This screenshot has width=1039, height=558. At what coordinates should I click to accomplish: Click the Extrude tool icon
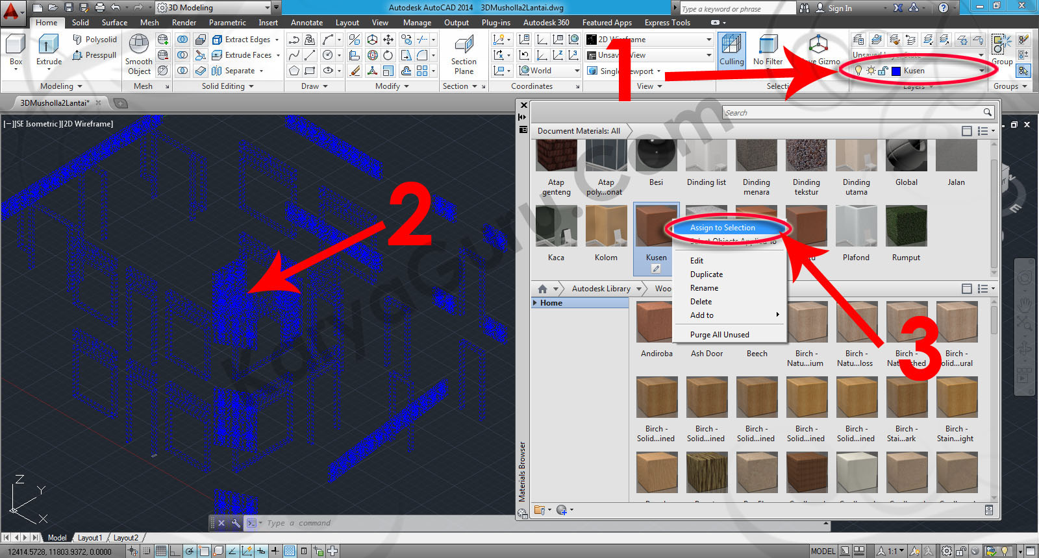pos(49,45)
